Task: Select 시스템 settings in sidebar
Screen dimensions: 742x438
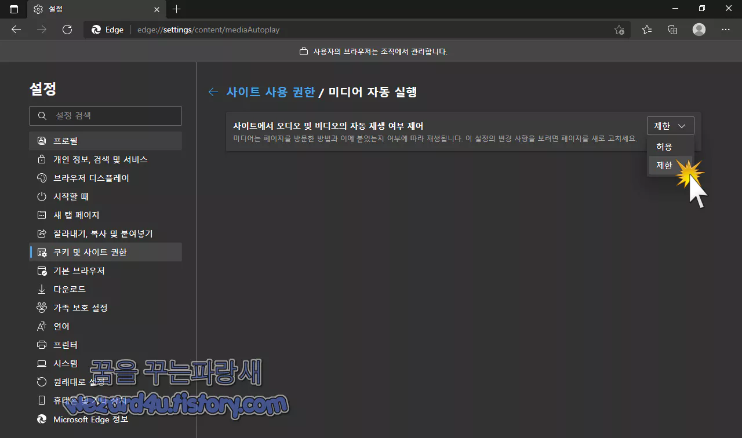Action: 66,363
